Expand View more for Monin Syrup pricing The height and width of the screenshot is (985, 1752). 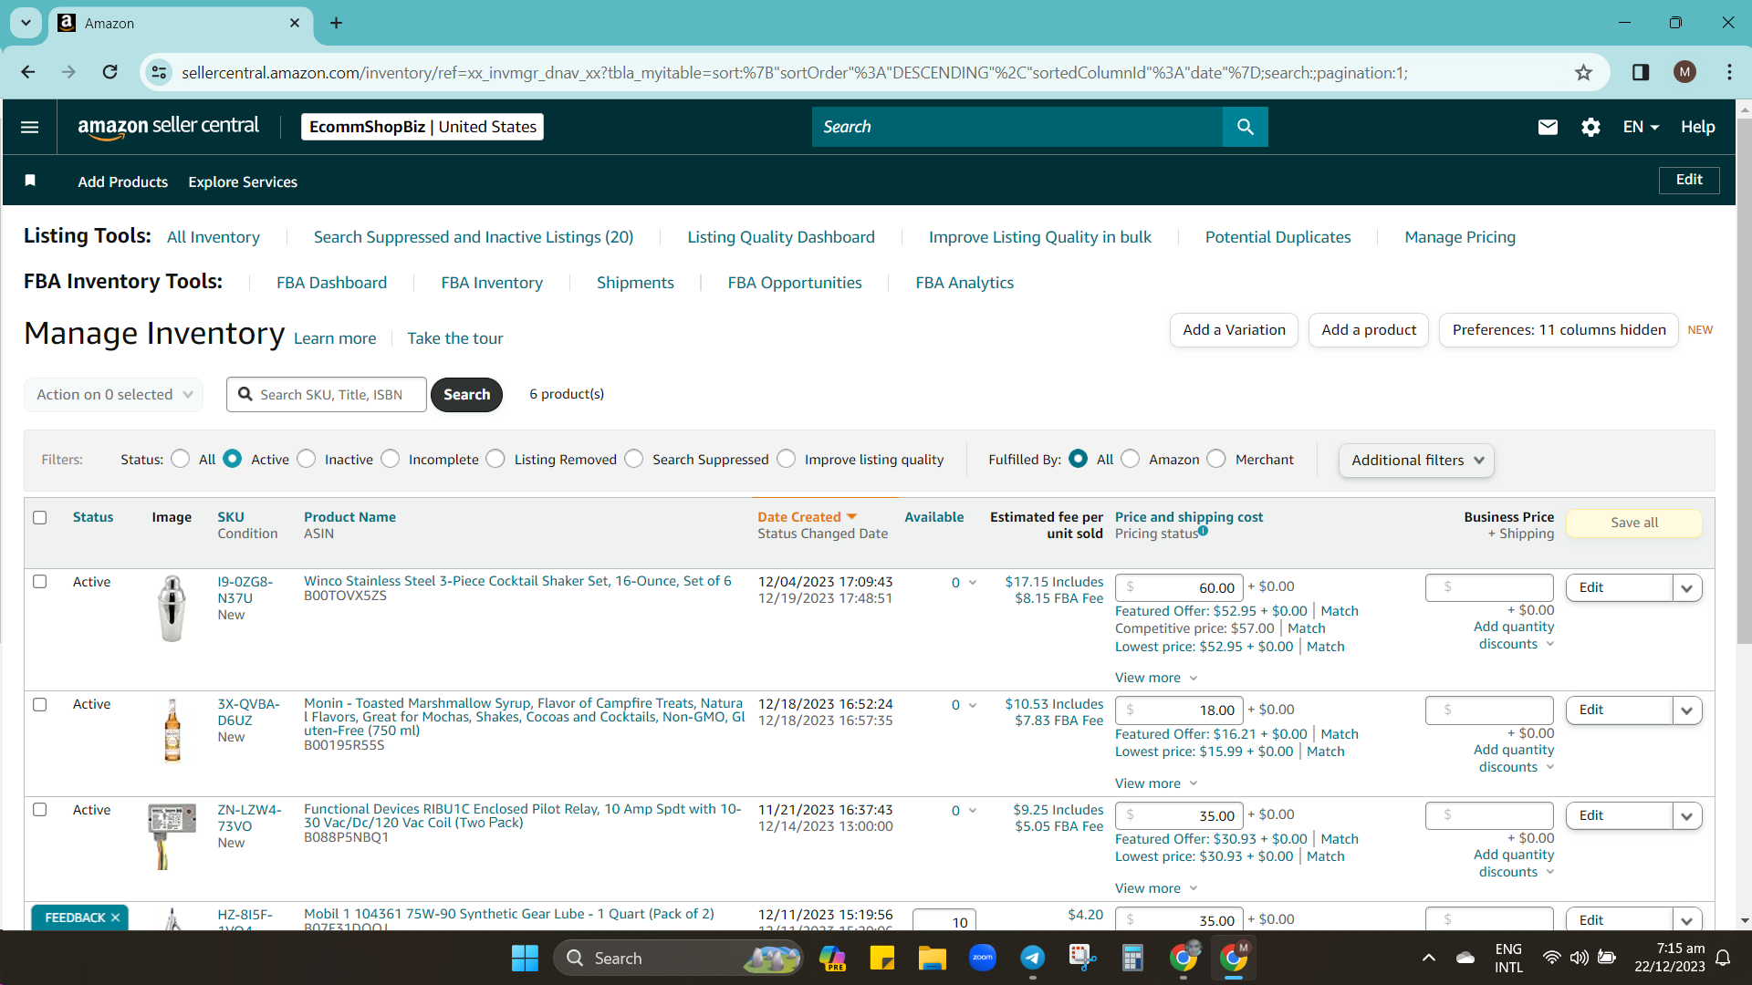1156,783
